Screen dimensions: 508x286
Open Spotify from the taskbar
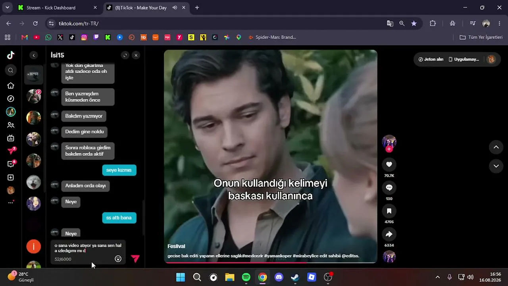click(x=246, y=277)
